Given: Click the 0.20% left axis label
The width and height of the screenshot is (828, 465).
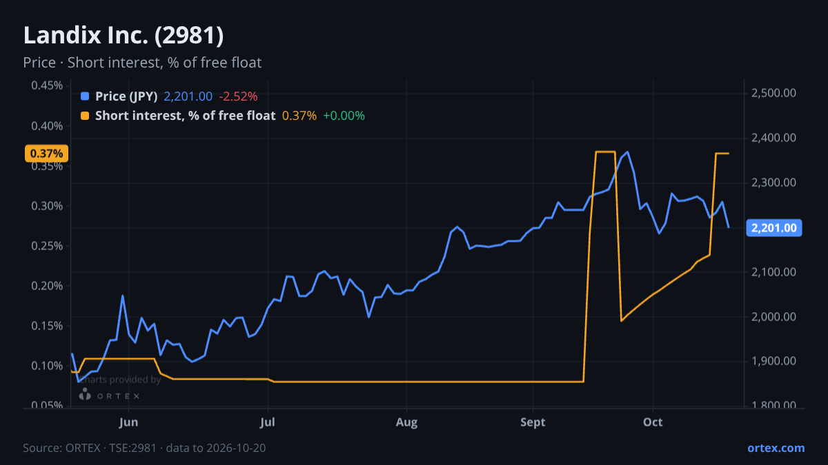Looking at the screenshot, I should 47,286.
